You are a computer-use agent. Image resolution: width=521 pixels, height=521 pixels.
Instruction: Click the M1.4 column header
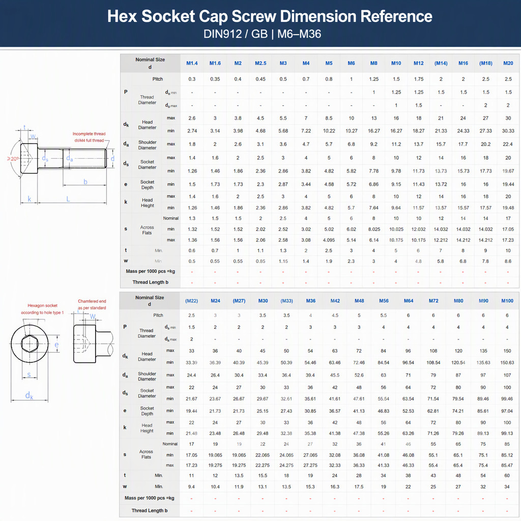pyautogui.click(x=192, y=63)
